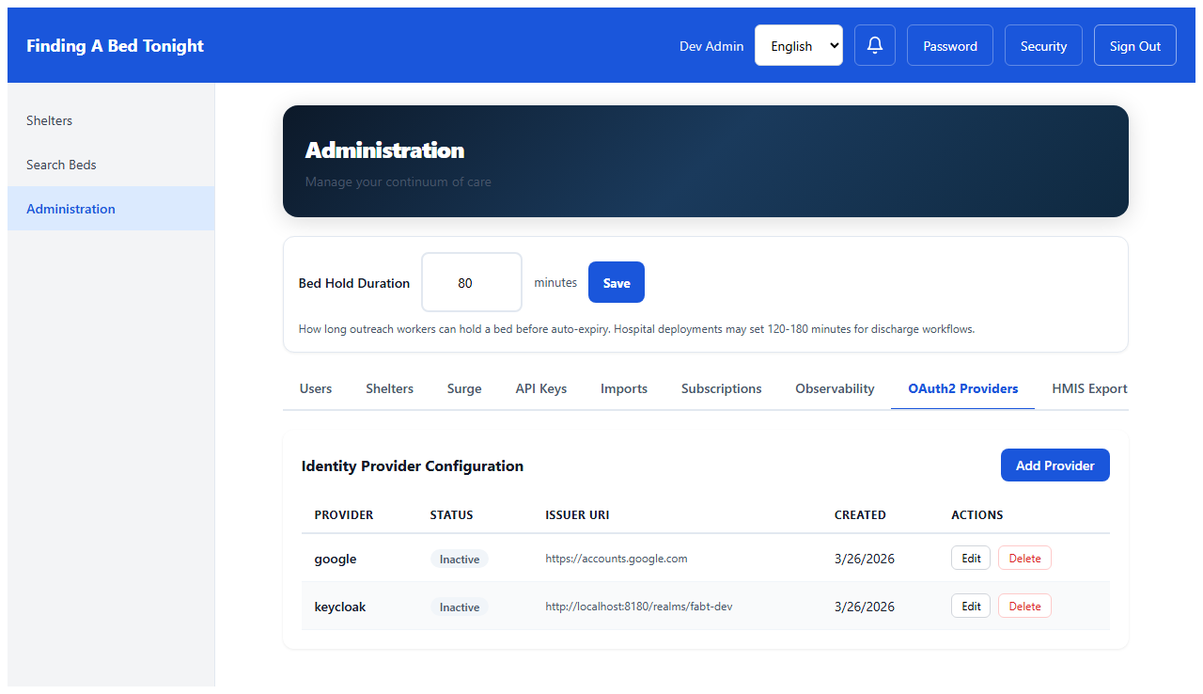Open the Surge admin tab
Viewport: 1203px width, 694px height.
point(464,388)
